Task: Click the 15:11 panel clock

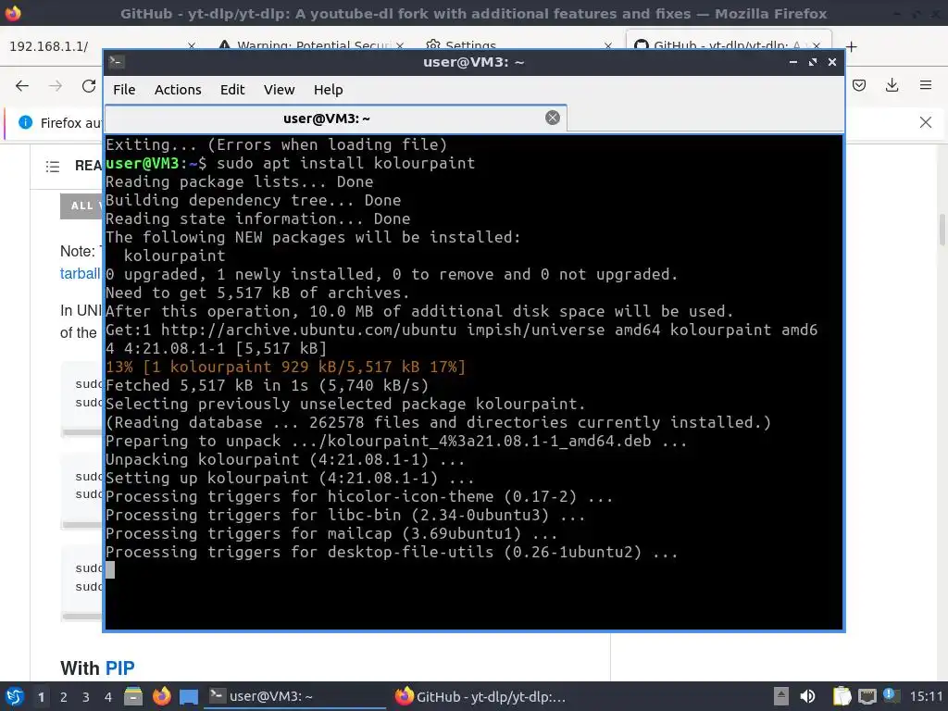Action: (x=926, y=696)
